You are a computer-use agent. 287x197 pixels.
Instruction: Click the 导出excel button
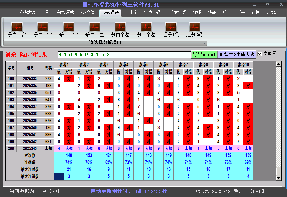click(x=204, y=54)
